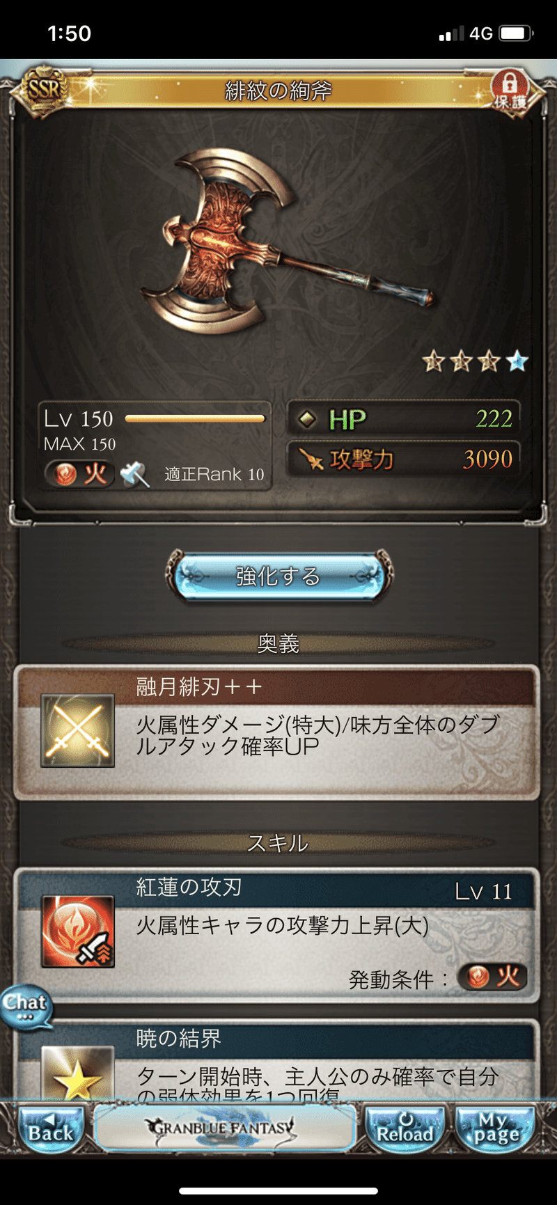Tap the 強化する upgrade button
The image size is (557, 1205).
point(278,576)
